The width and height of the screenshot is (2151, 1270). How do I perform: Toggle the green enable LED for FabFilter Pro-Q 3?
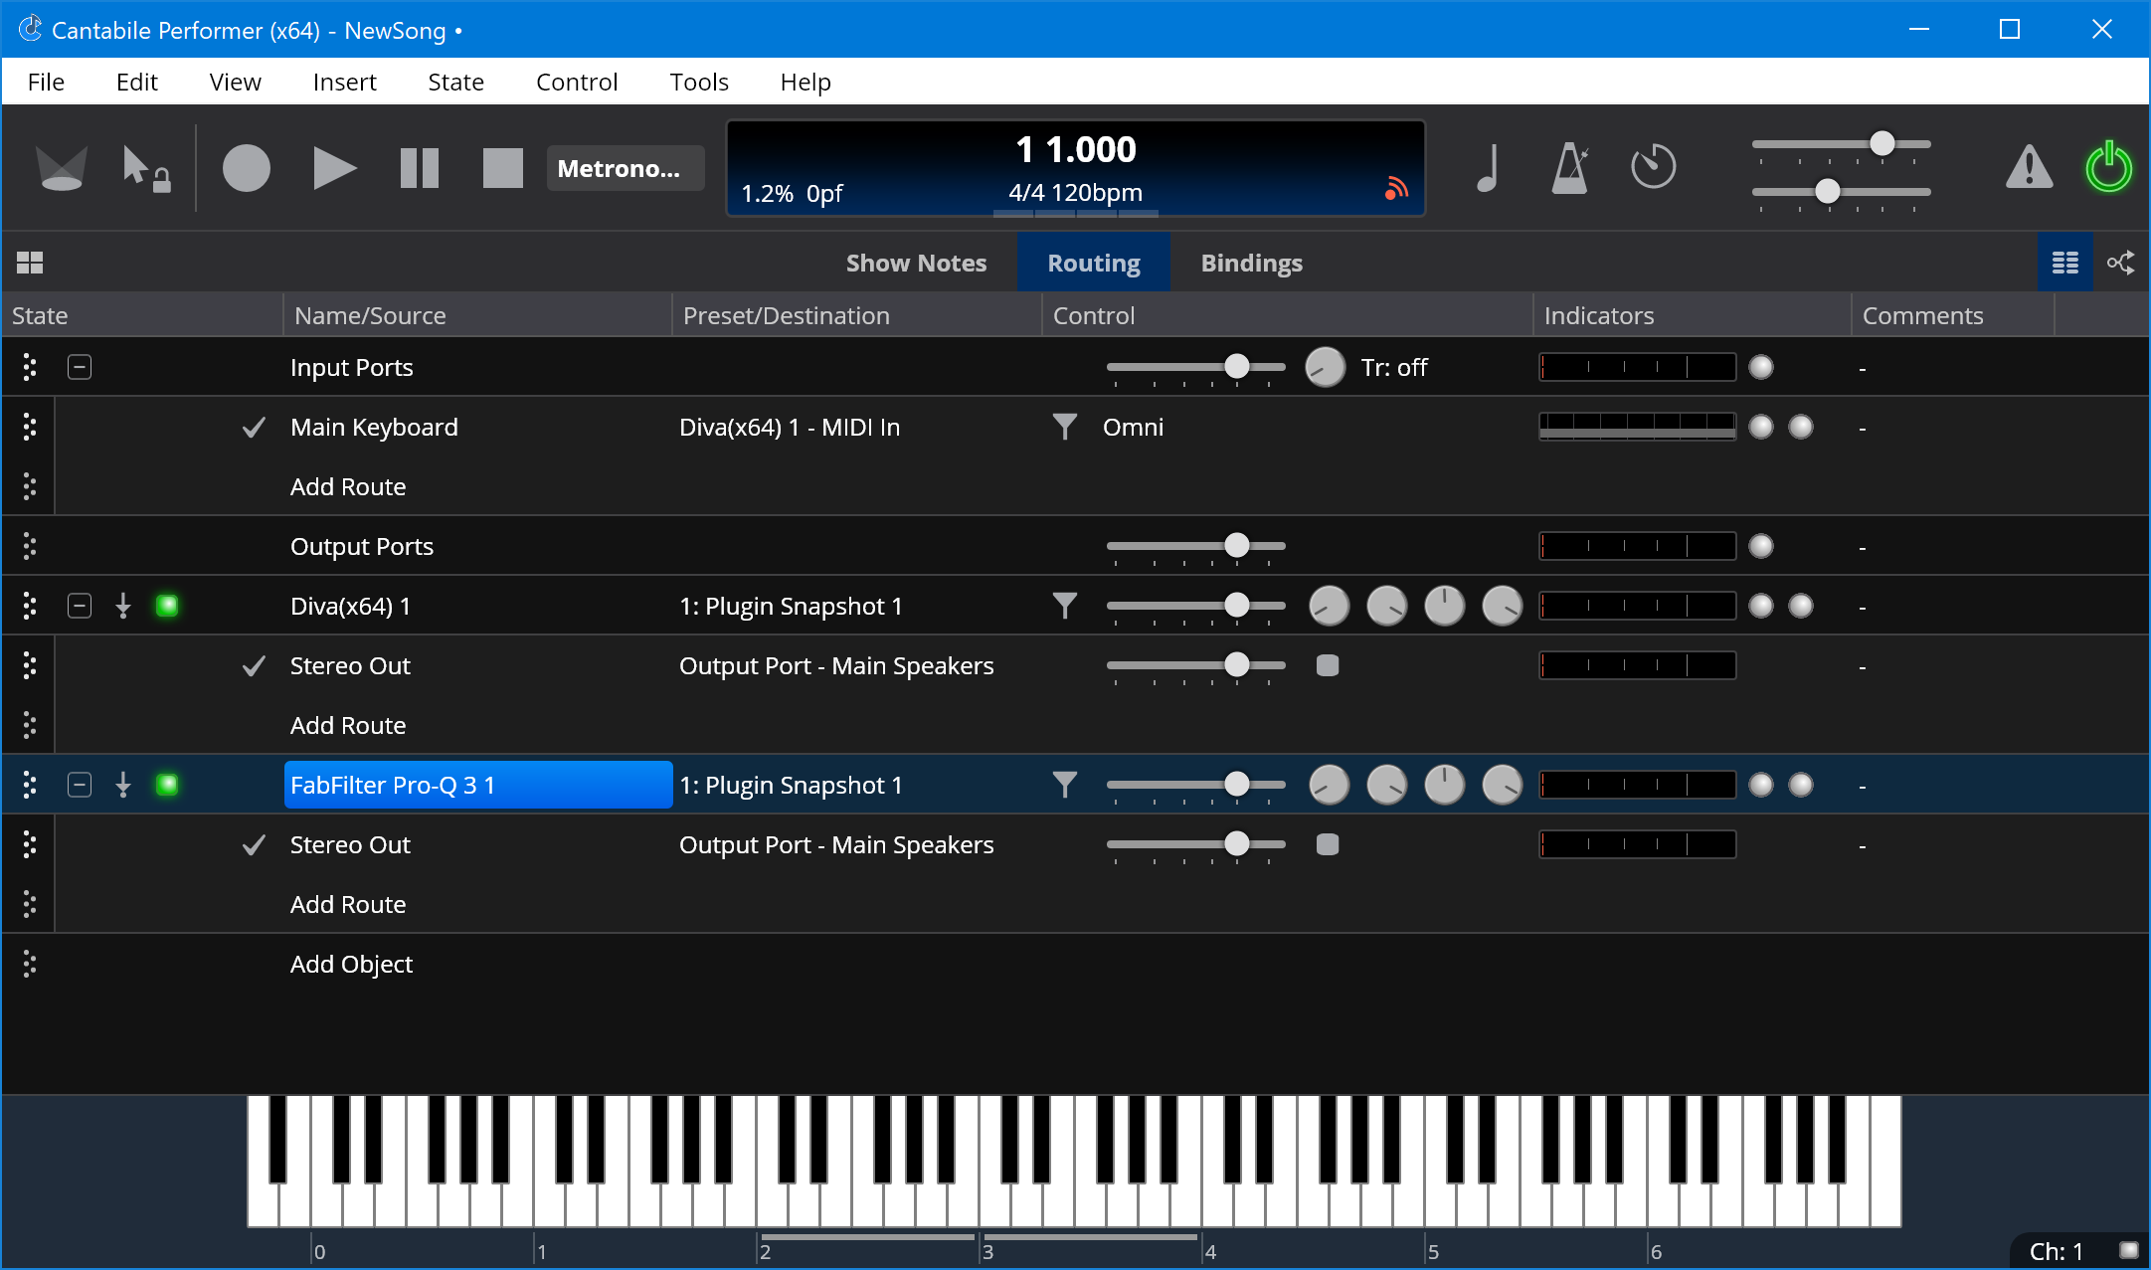click(167, 785)
